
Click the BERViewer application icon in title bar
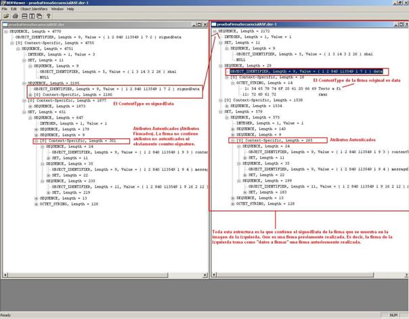coord(3,3)
